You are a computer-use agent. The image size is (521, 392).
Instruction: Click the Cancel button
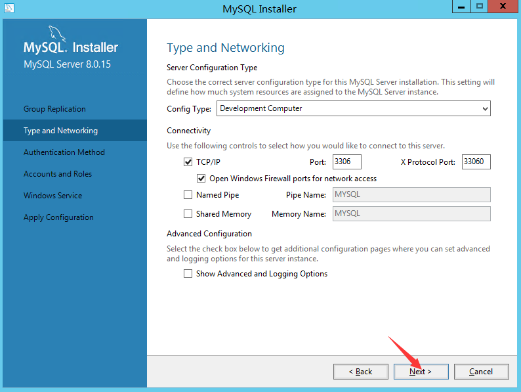481,372
